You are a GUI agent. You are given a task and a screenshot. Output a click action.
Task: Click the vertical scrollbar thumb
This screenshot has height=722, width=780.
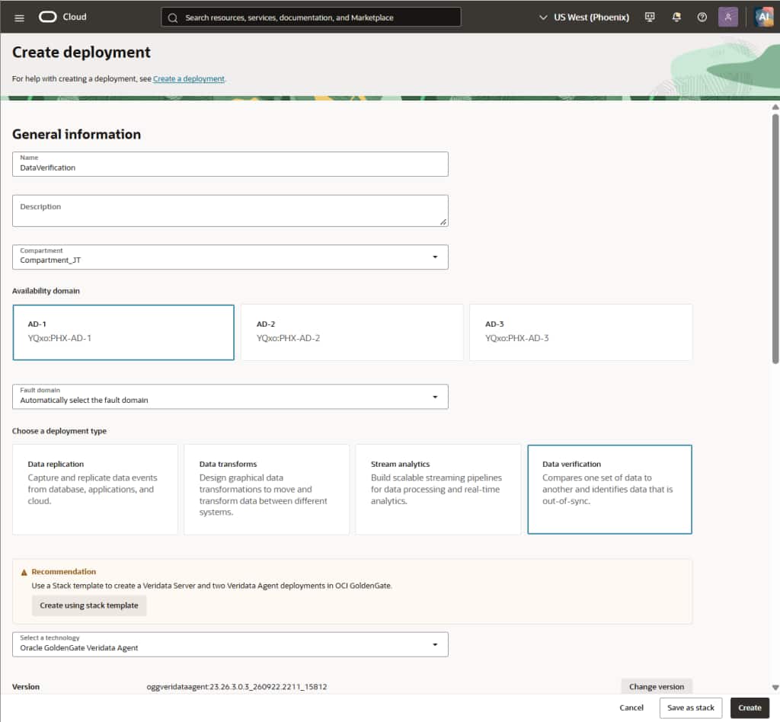tap(775, 238)
